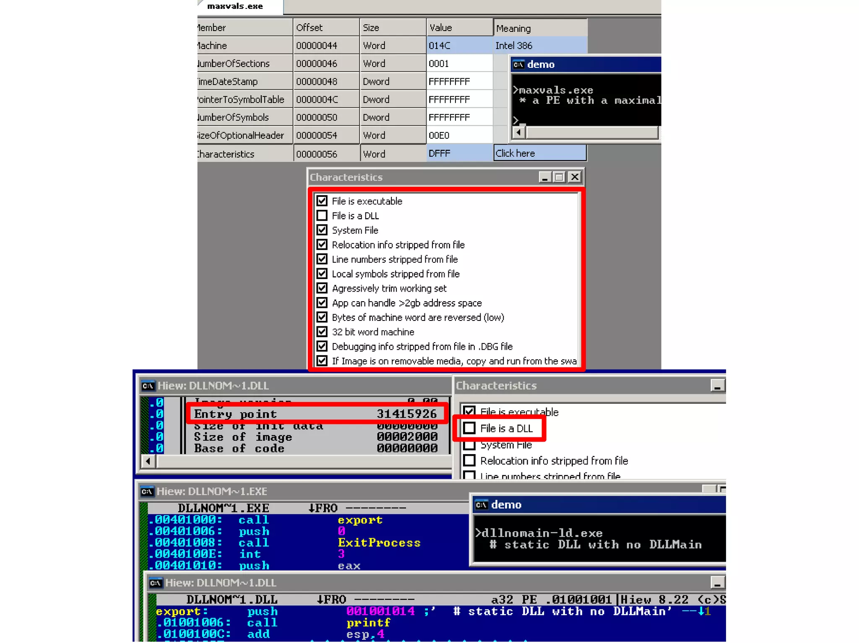Select the maxvals.exe tab
The width and height of the screenshot is (859, 643).
[235, 6]
